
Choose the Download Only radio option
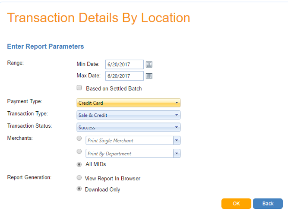79,189
